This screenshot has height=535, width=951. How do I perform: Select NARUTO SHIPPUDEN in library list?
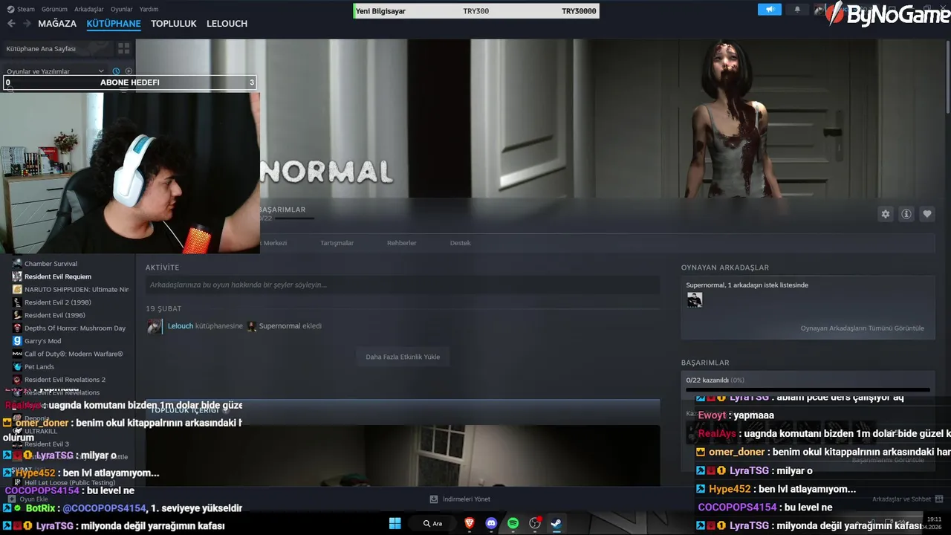(x=70, y=290)
